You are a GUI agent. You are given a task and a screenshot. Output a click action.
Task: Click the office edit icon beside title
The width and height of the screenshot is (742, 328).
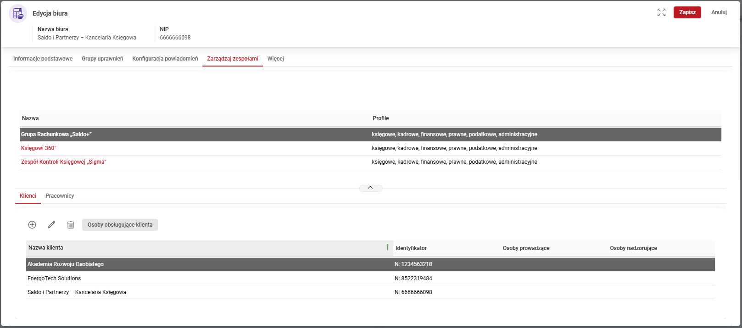point(18,14)
